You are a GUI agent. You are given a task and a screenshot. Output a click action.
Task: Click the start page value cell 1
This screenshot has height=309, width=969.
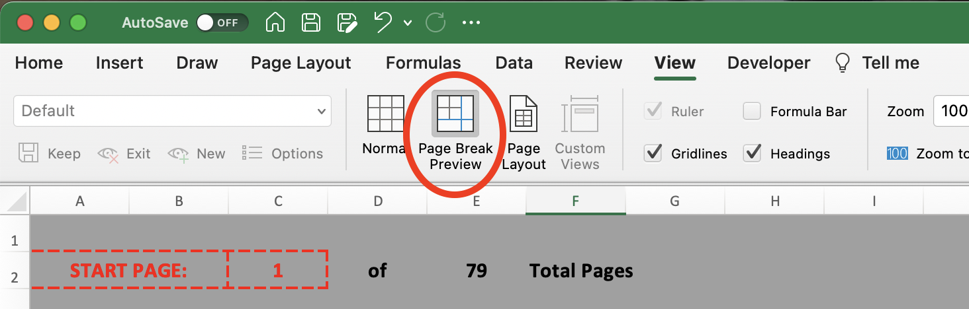[278, 270]
